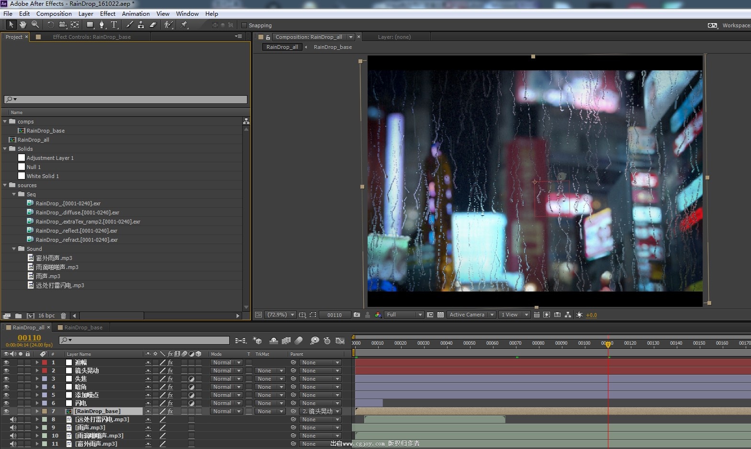
Task: Toggle region of interest icon
Action: [430, 315]
